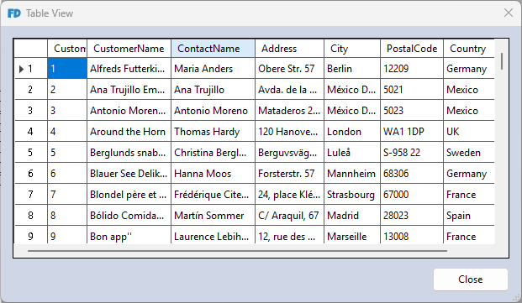Click the postal code 12209 cell

tap(412, 69)
